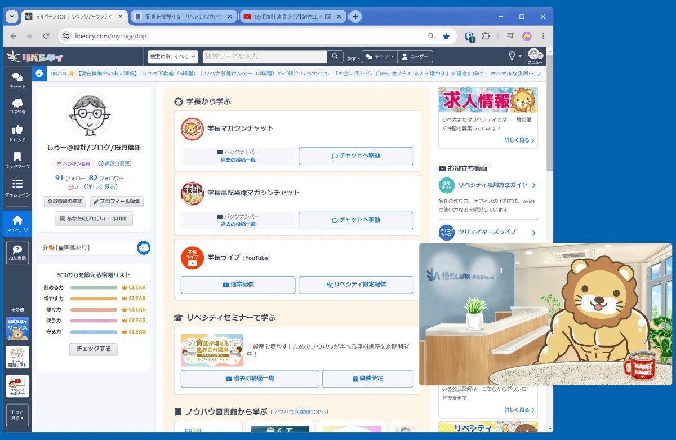The image size is (676, 440).
Task: Open the AIに質問 sidebar icon
Action: point(17,252)
